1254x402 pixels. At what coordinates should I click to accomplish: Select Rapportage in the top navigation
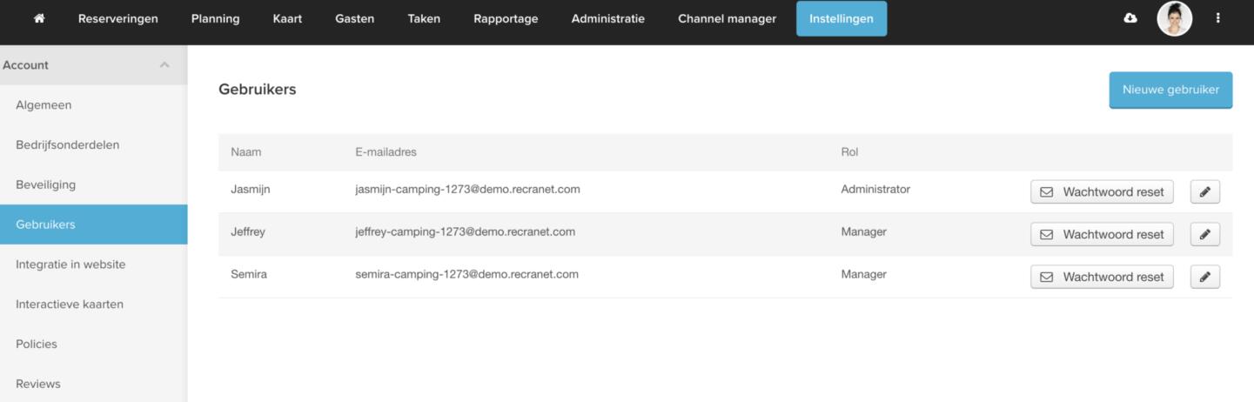(x=506, y=19)
